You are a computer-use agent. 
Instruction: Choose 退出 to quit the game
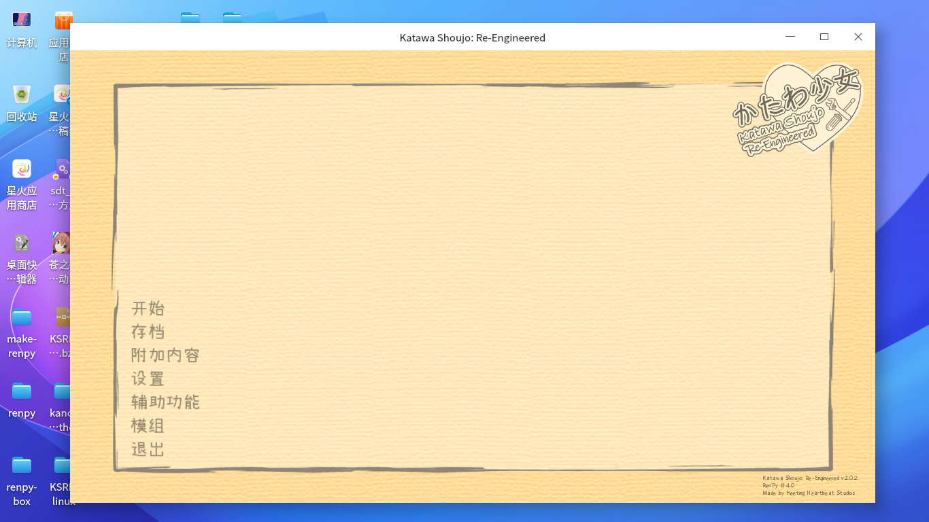(148, 449)
